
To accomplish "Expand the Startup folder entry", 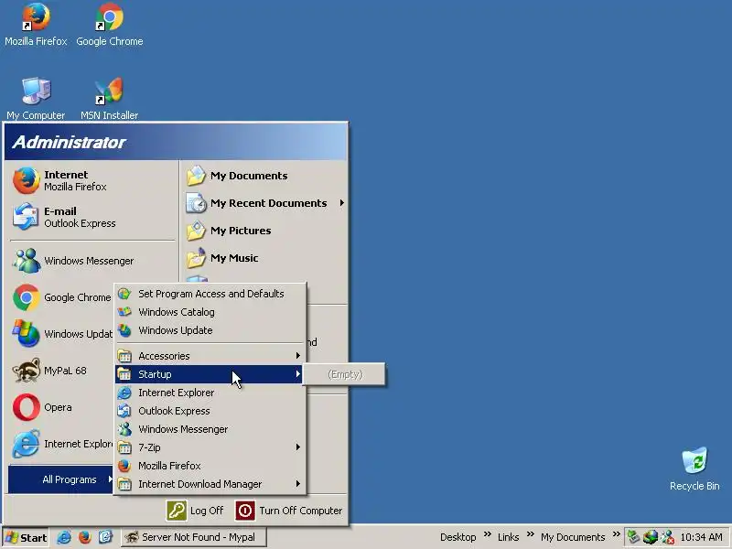I will click(210, 374).
